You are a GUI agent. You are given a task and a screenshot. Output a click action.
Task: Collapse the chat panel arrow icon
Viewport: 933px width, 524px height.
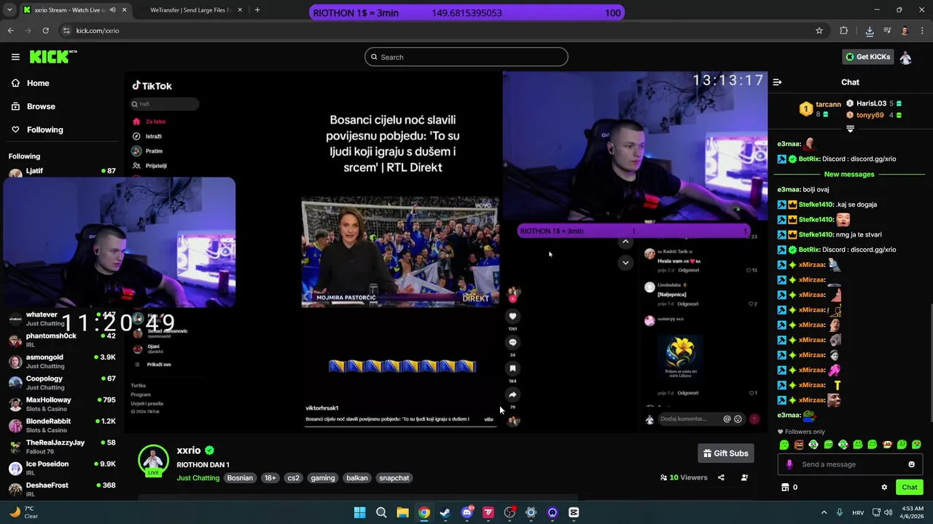[x=777, y=82]
